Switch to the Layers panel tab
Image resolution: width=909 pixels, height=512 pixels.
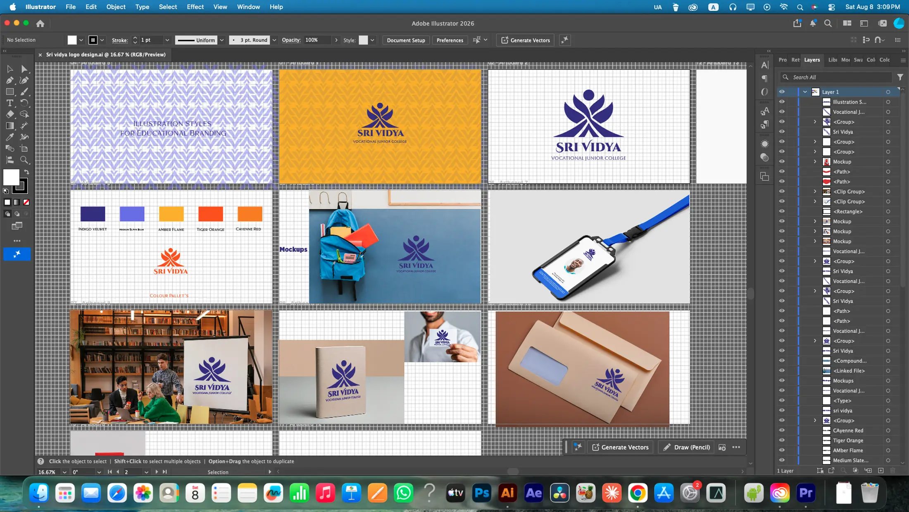812,60
